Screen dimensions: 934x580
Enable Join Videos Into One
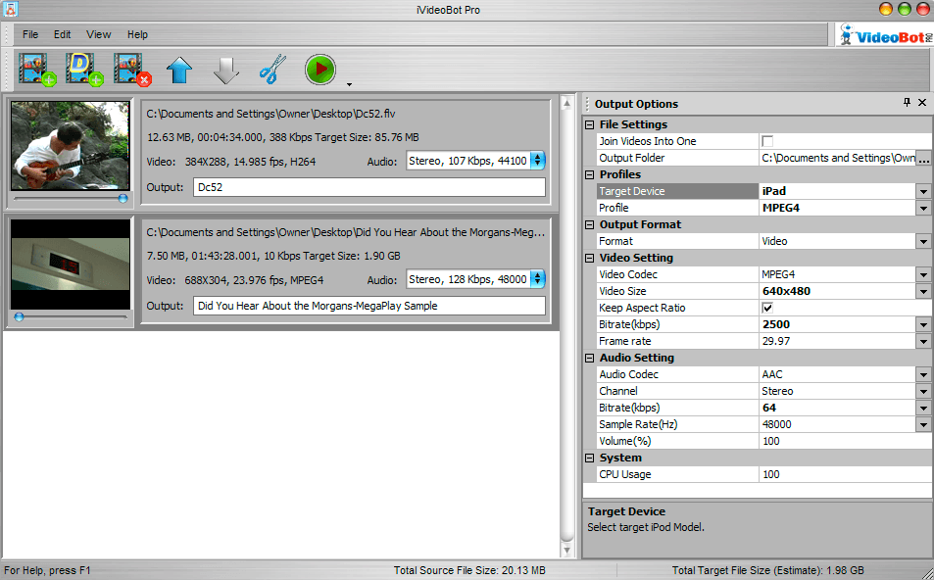click(x=767, y=140)
